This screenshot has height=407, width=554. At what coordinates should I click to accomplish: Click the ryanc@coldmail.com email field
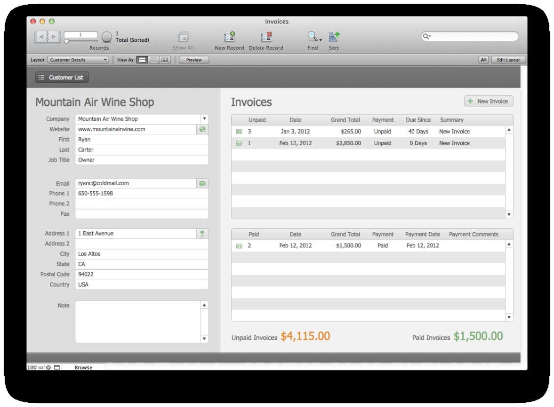point(136,183)
